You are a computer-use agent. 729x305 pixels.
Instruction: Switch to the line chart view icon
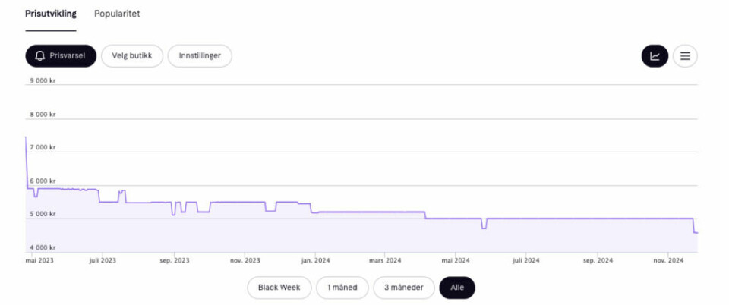coord(655,56)
